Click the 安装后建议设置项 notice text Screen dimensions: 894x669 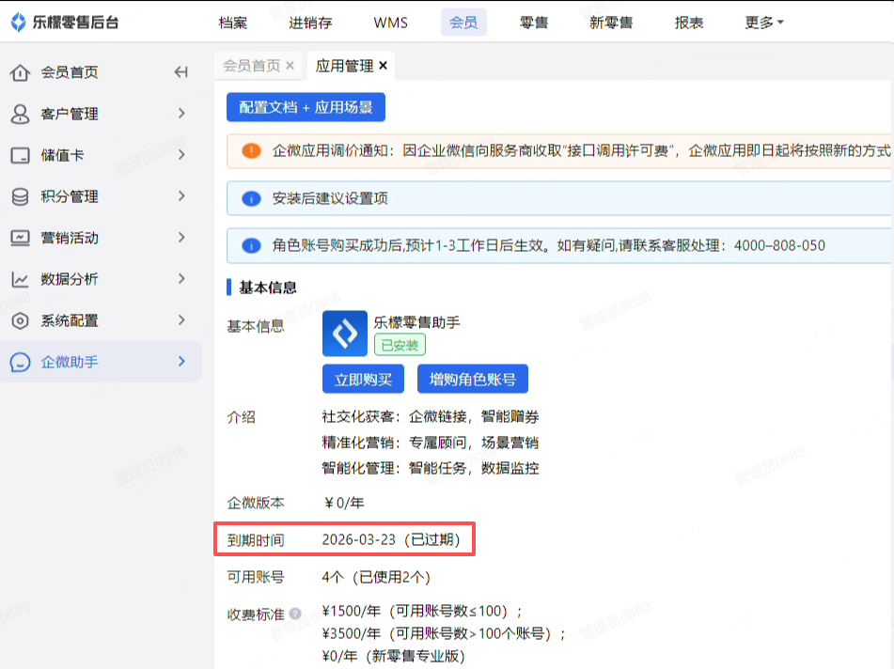pyautogui.click(x=330, y=198)
